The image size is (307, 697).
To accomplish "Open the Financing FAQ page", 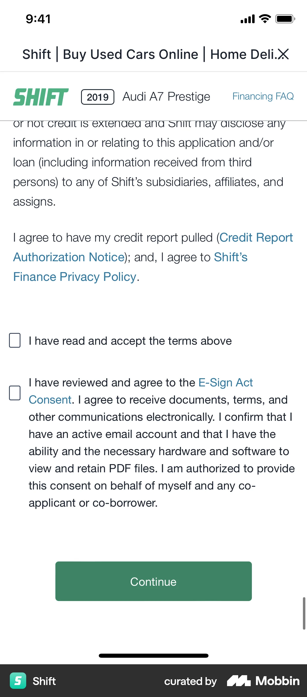I will coord(263,96).
